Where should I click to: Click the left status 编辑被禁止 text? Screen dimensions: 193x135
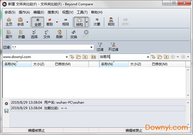point(36,130)
